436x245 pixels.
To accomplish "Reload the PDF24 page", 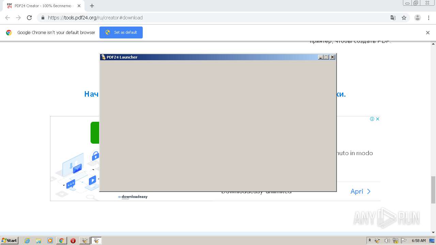I will pyautogui.click(x=29, y=18).
